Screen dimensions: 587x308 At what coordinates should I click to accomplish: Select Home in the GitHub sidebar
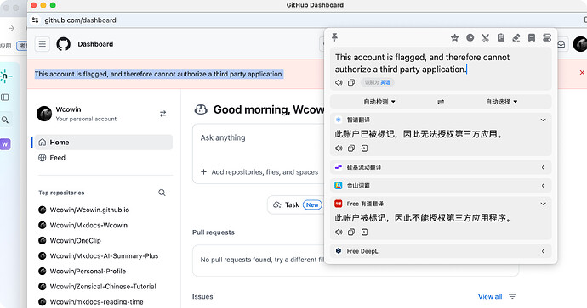pos(104,143)
